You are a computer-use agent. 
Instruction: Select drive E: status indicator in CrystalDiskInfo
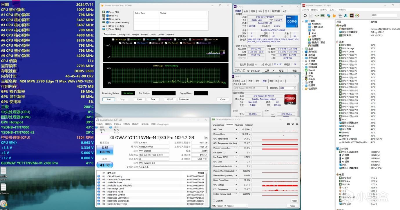102,129
